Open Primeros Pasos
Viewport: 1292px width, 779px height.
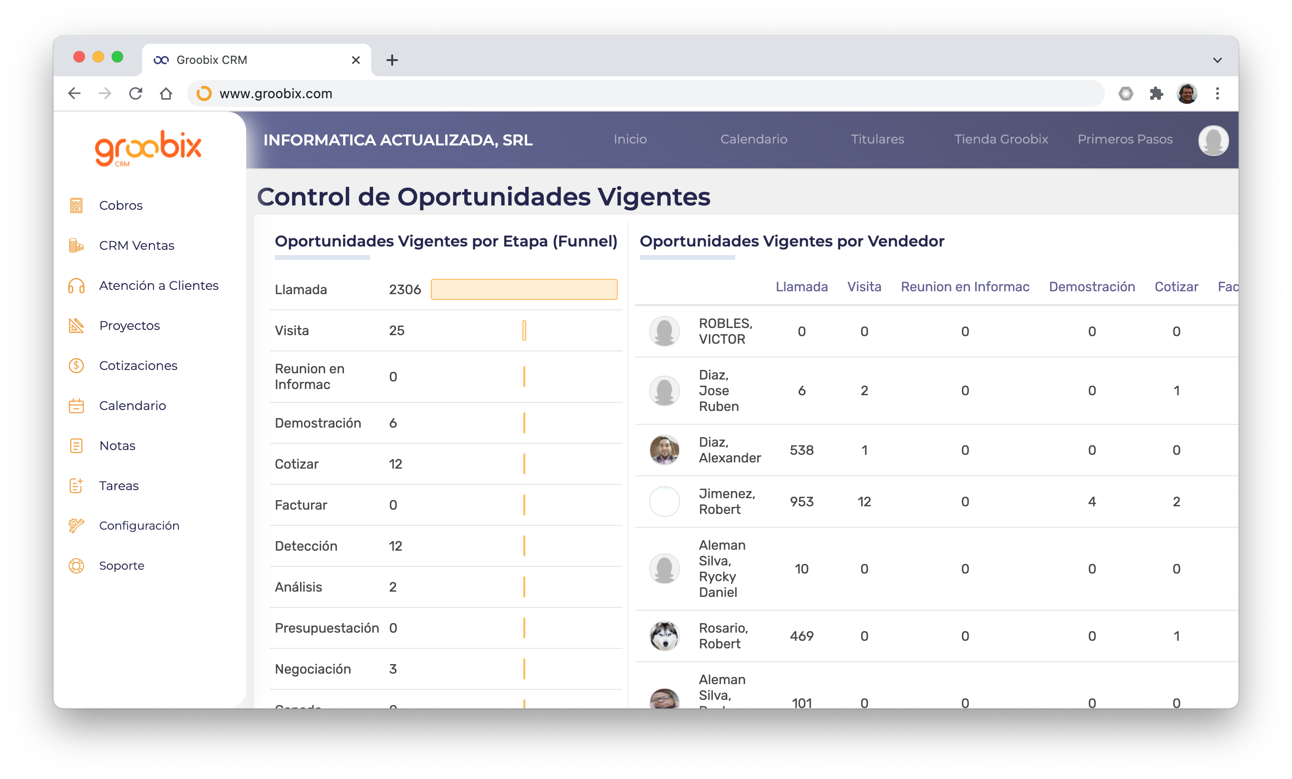1125,139
